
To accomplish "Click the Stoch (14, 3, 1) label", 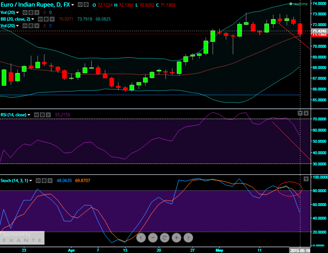I will (x=14, y=180).
